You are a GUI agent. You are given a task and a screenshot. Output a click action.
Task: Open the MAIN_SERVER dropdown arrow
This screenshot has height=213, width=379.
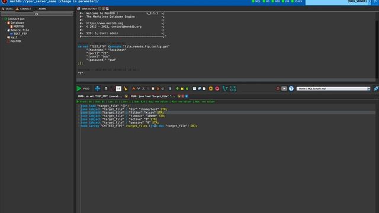[370, 1]
